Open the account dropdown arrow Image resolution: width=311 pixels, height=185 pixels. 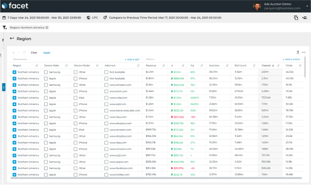pos(307,6)
